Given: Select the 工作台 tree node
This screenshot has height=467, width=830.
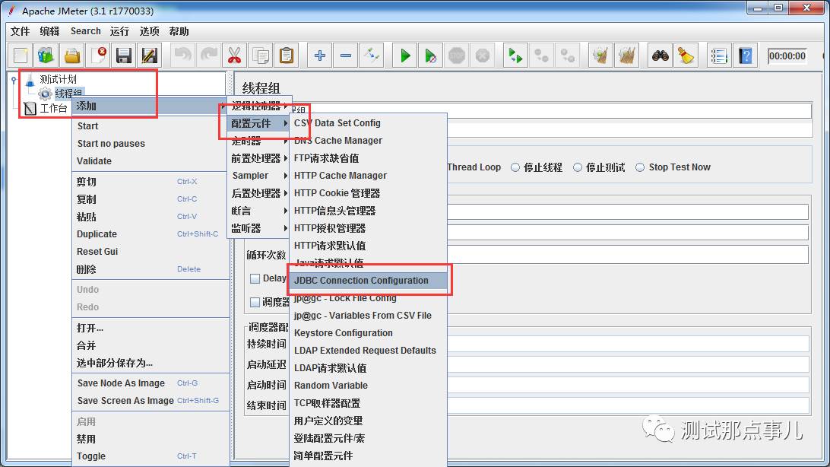Looking at the screenshot, I should coord(53,109).
